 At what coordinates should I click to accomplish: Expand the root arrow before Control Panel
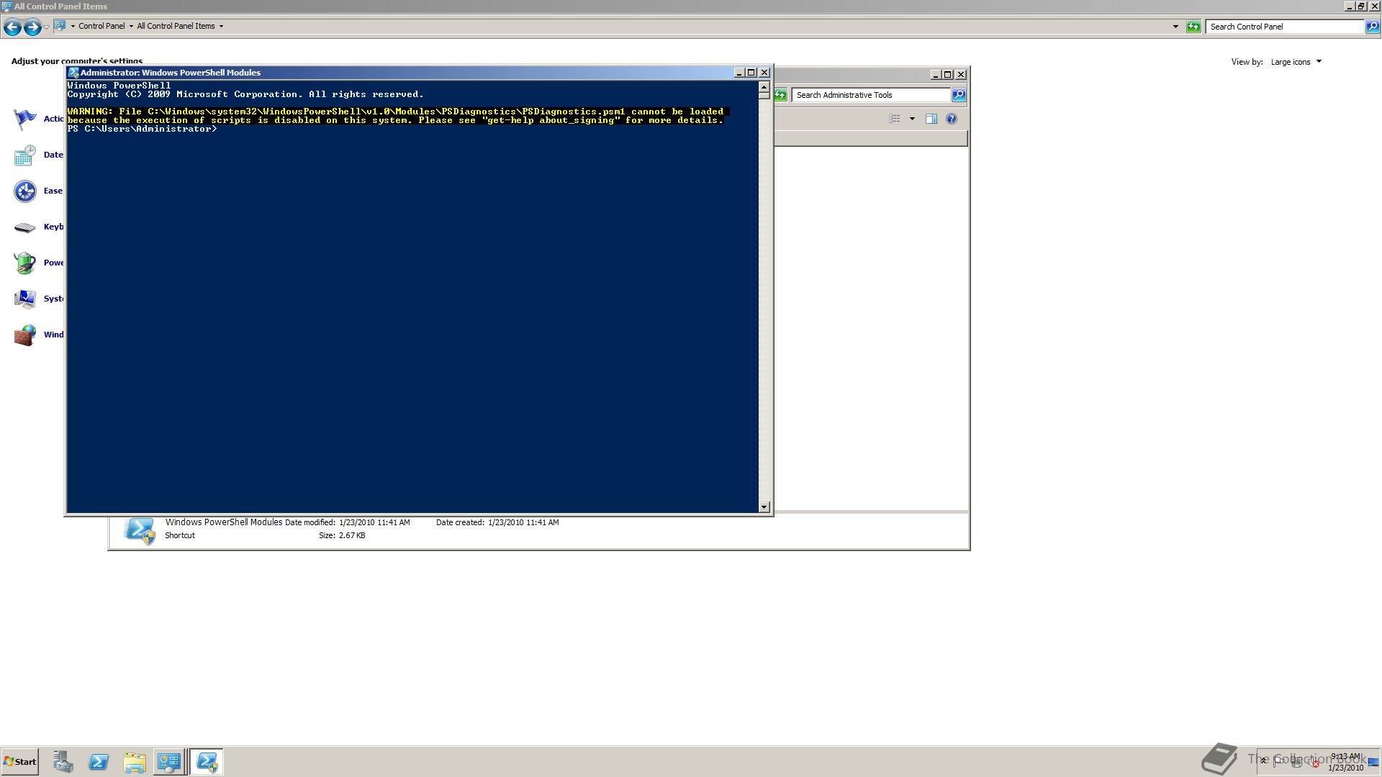72,26
